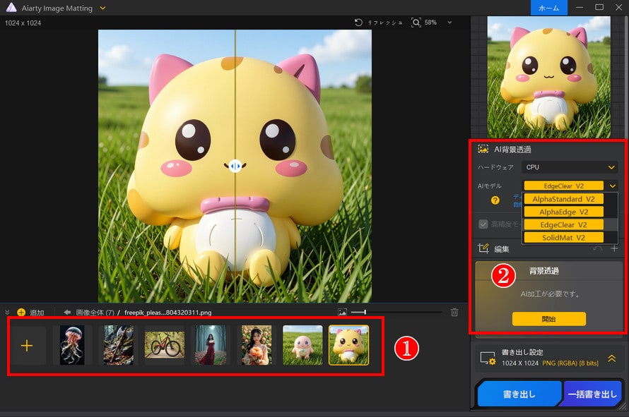Click the trash delete icon
Viewport: 629px width, 417px height.
click(454, 312)
